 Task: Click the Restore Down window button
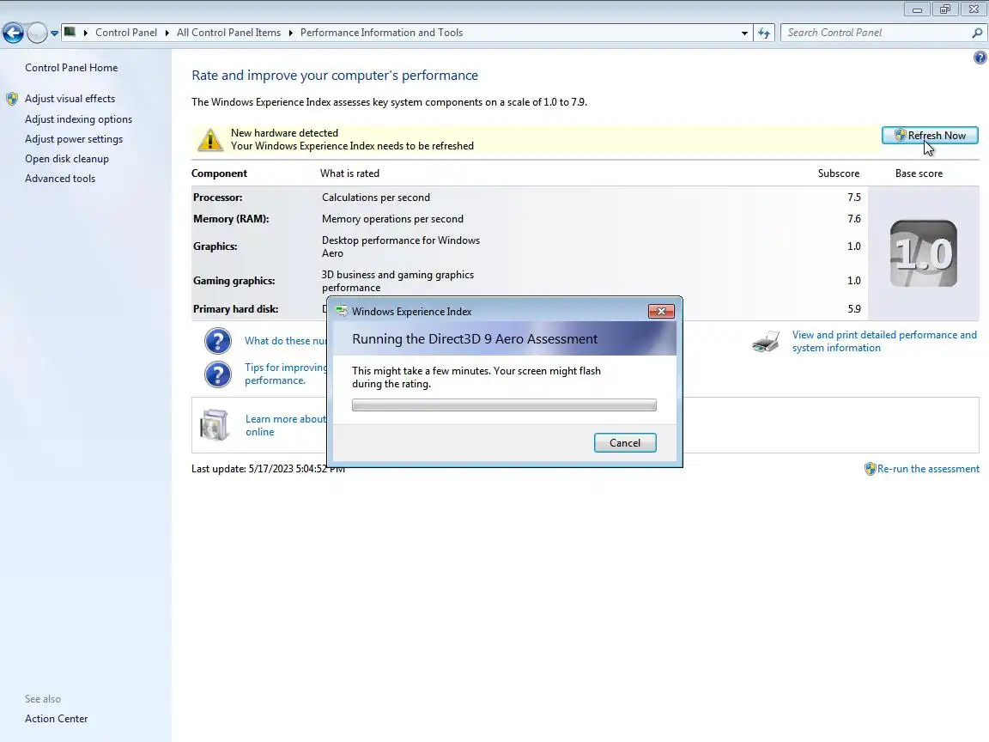(944, 9)
